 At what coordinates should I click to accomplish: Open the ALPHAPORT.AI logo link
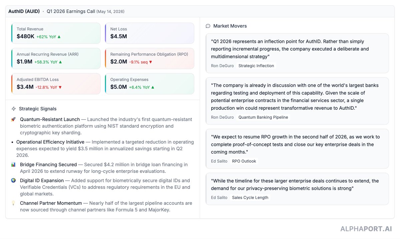(x=366, y=229)
